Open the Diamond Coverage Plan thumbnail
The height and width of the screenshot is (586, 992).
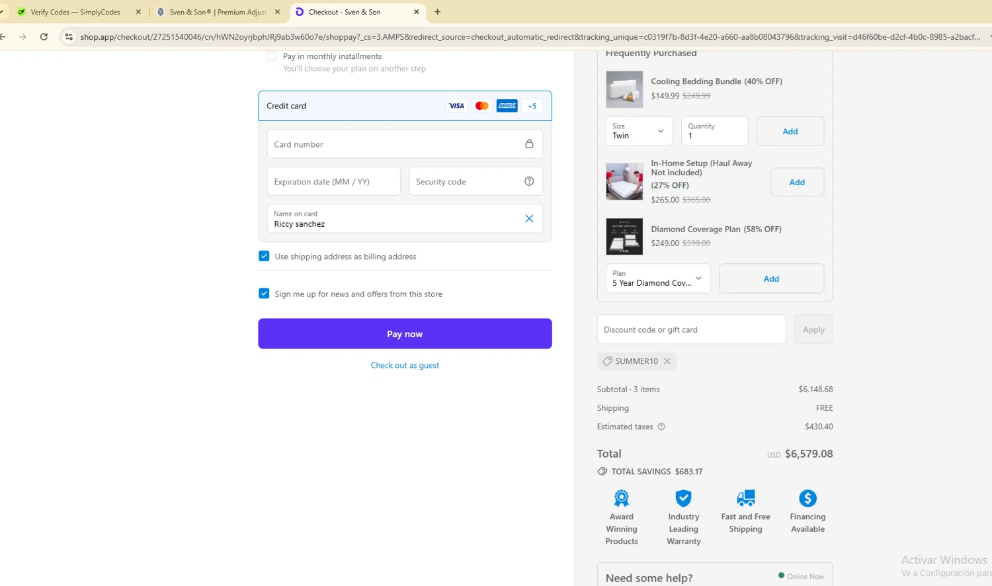coord(624,236)
